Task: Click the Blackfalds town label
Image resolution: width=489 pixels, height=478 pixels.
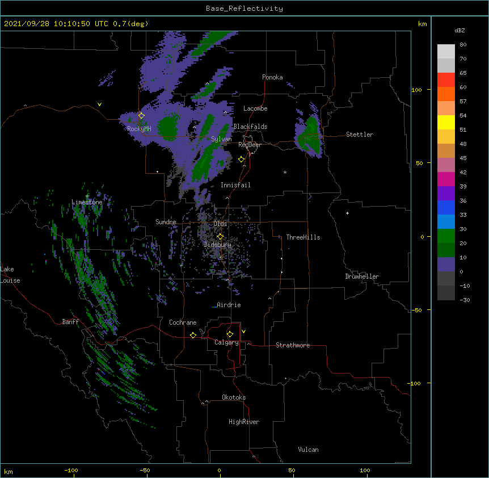Action: 250,127
